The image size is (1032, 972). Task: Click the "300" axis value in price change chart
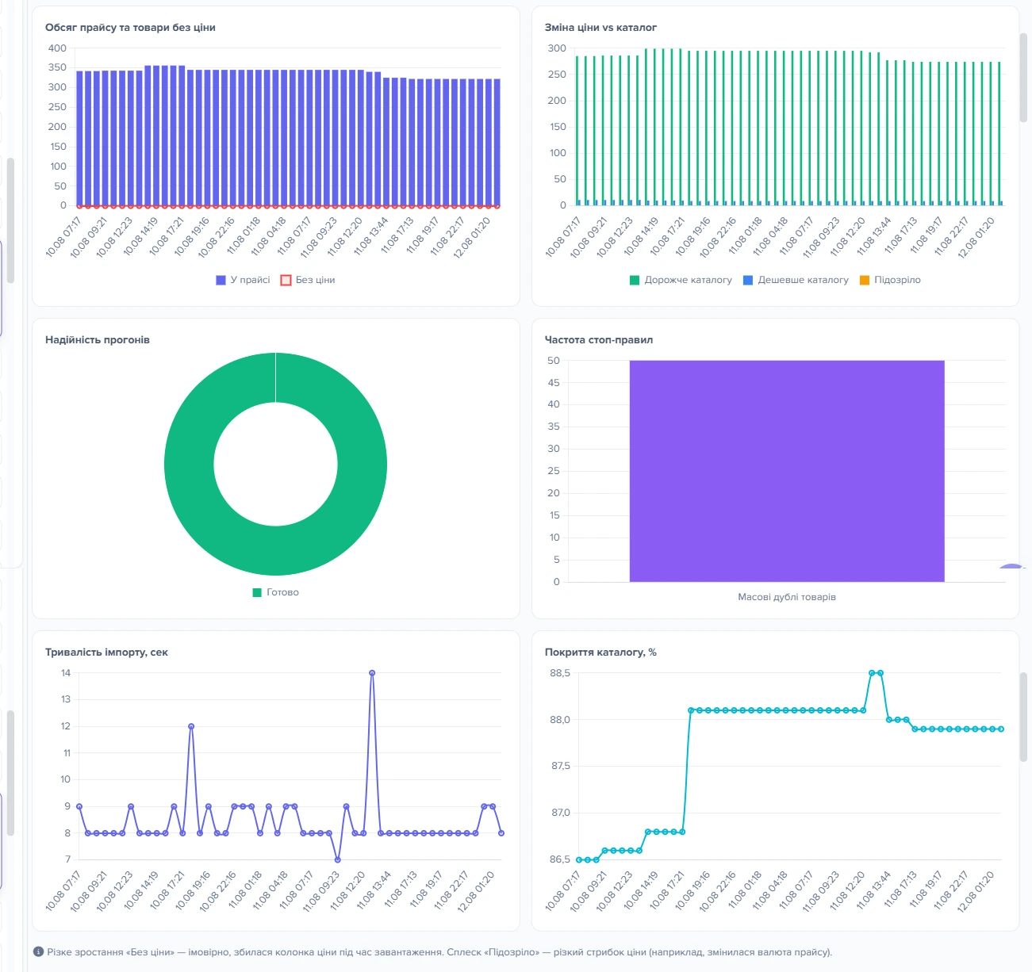[557, 48]
